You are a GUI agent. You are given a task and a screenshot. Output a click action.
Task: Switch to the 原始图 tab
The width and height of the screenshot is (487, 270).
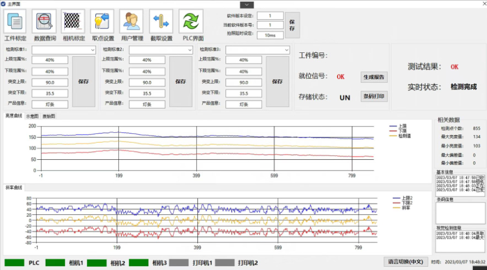click(49, 116)
